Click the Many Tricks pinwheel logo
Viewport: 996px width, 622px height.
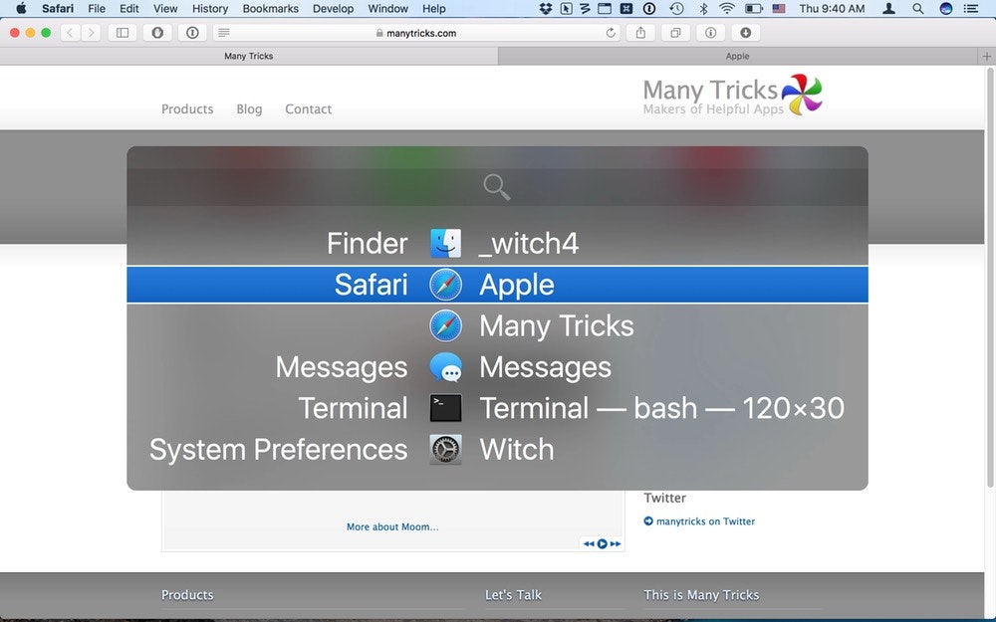point(802,95)
